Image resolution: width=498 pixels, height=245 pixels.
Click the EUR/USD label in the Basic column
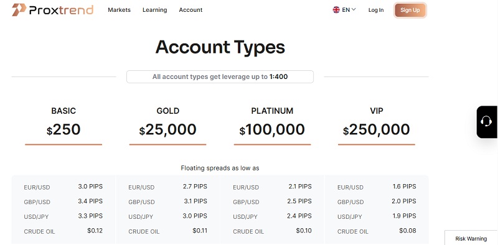coord(37,187)
